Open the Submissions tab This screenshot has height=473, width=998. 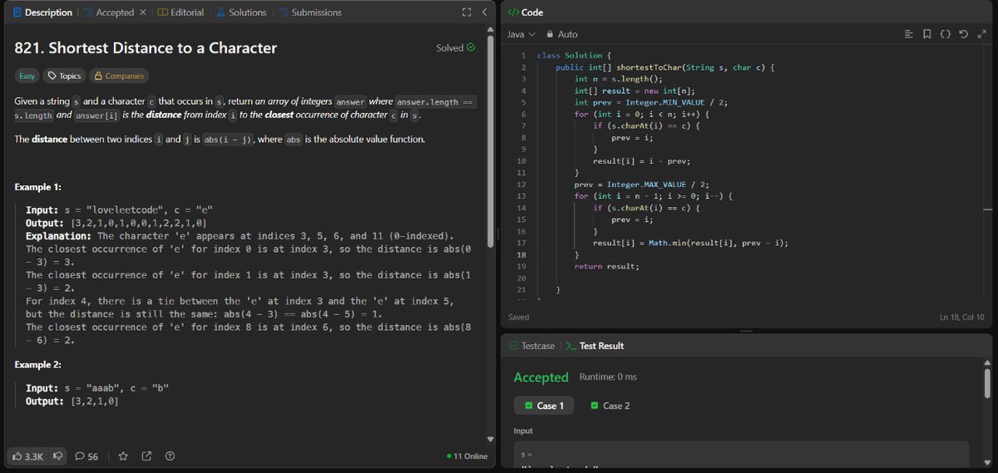click(x=309, y=12)
